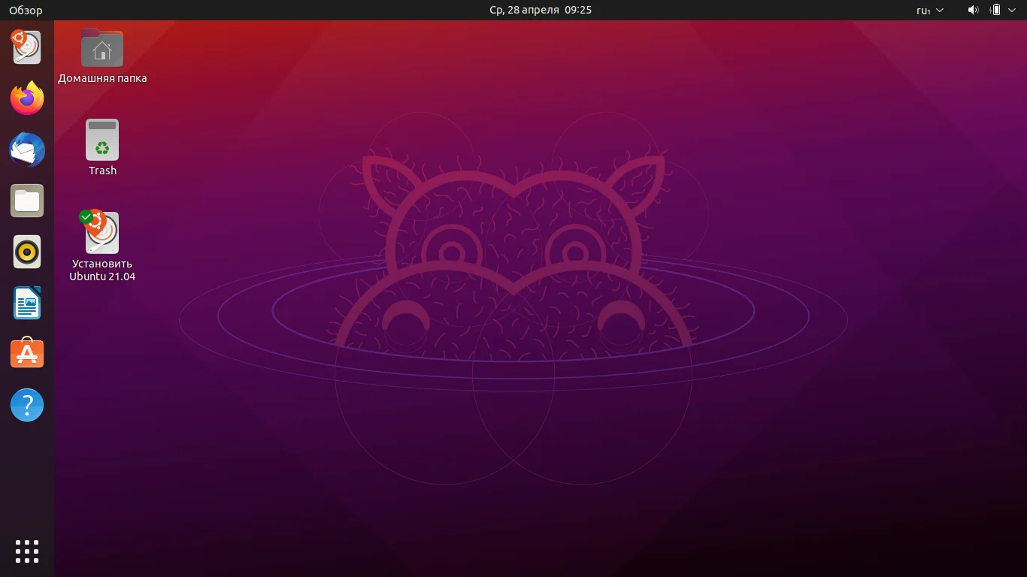
Task: Open the Show Applications grid
Action: pyautogui.click(x=27, y=551)
